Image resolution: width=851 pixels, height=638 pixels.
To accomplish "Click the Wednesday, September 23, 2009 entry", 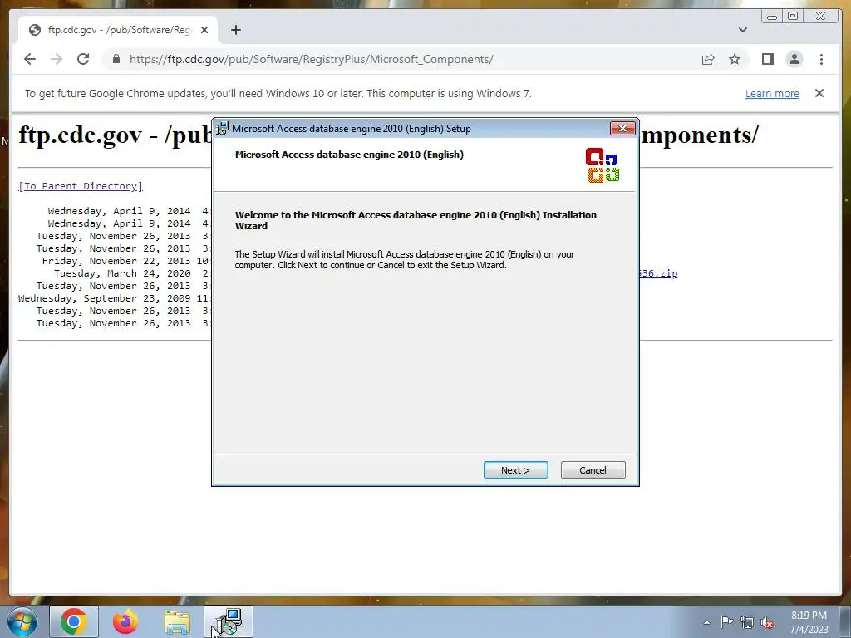I will click(x=104, y=298).
